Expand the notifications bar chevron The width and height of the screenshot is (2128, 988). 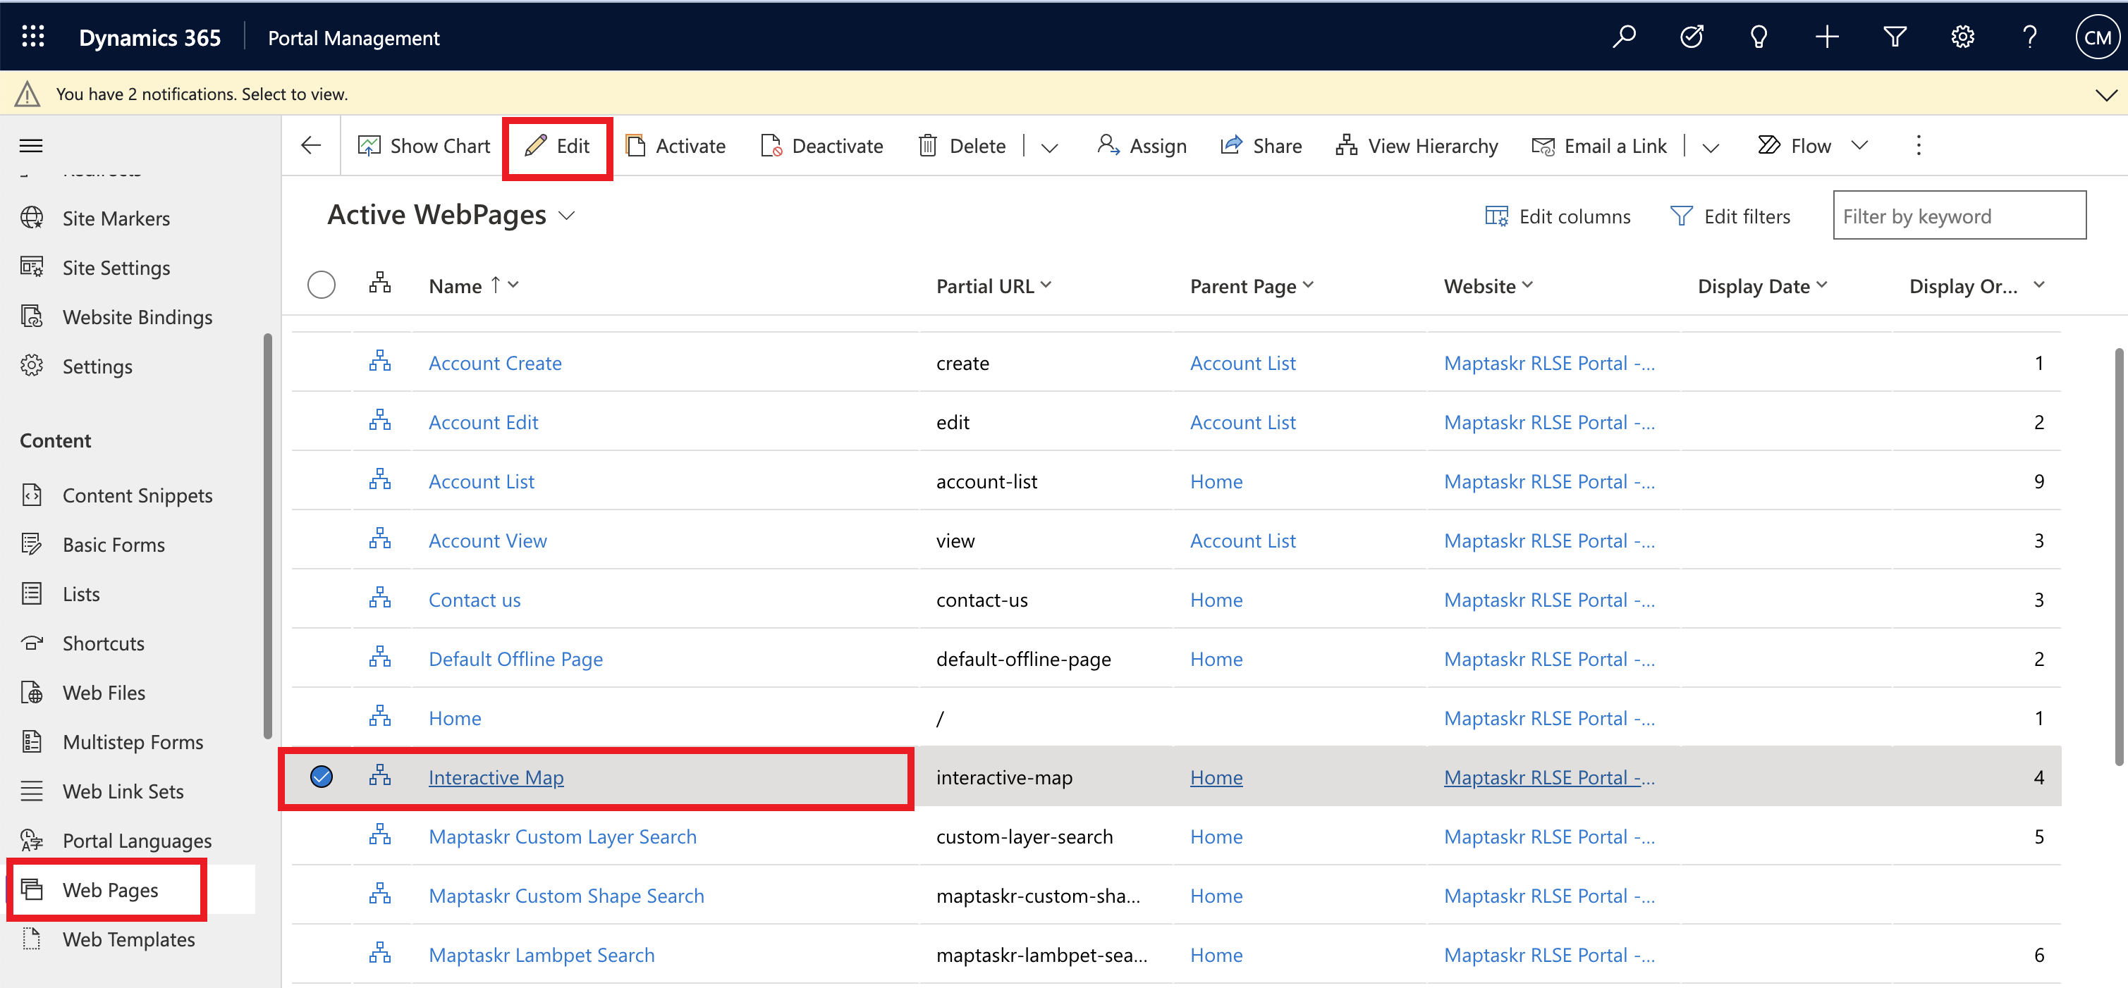(2105, 94)
